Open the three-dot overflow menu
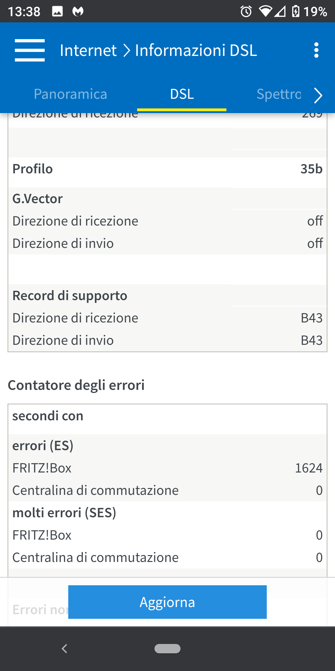 point(316,50)
